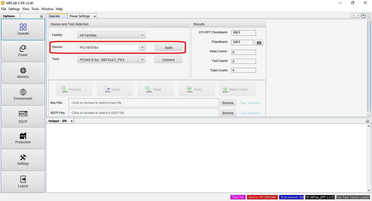Click the Environment: NA status indicator
This screenshot has width=372, height=201.
coord(292,197)
